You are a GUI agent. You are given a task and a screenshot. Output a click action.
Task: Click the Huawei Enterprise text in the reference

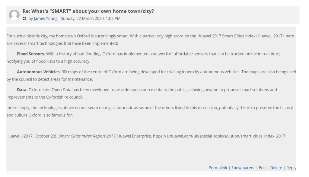[x=134, y=136]
